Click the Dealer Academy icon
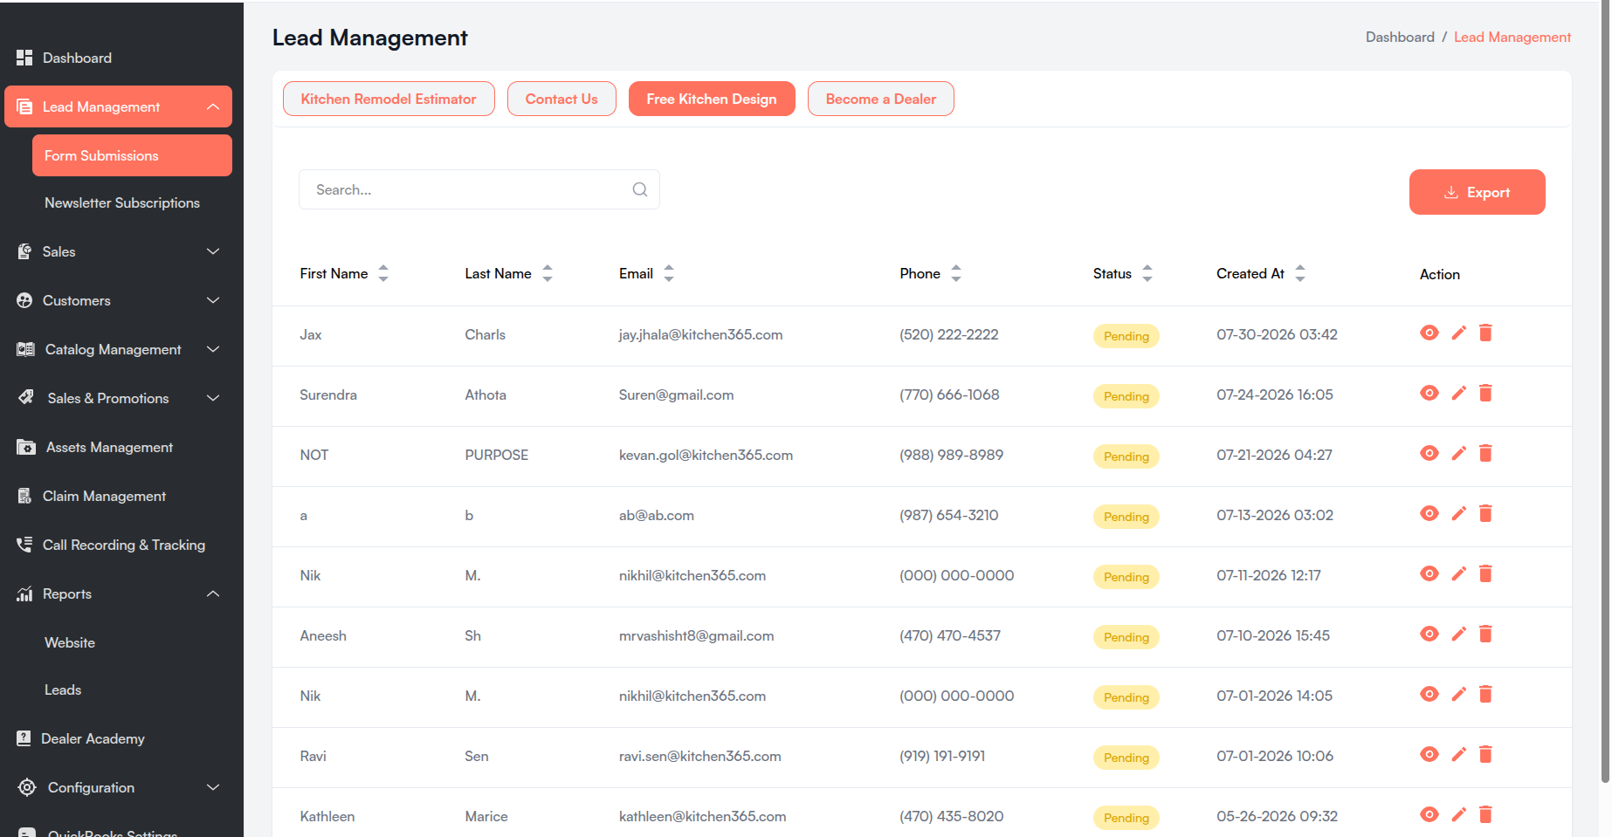 (x=24, y=738)
